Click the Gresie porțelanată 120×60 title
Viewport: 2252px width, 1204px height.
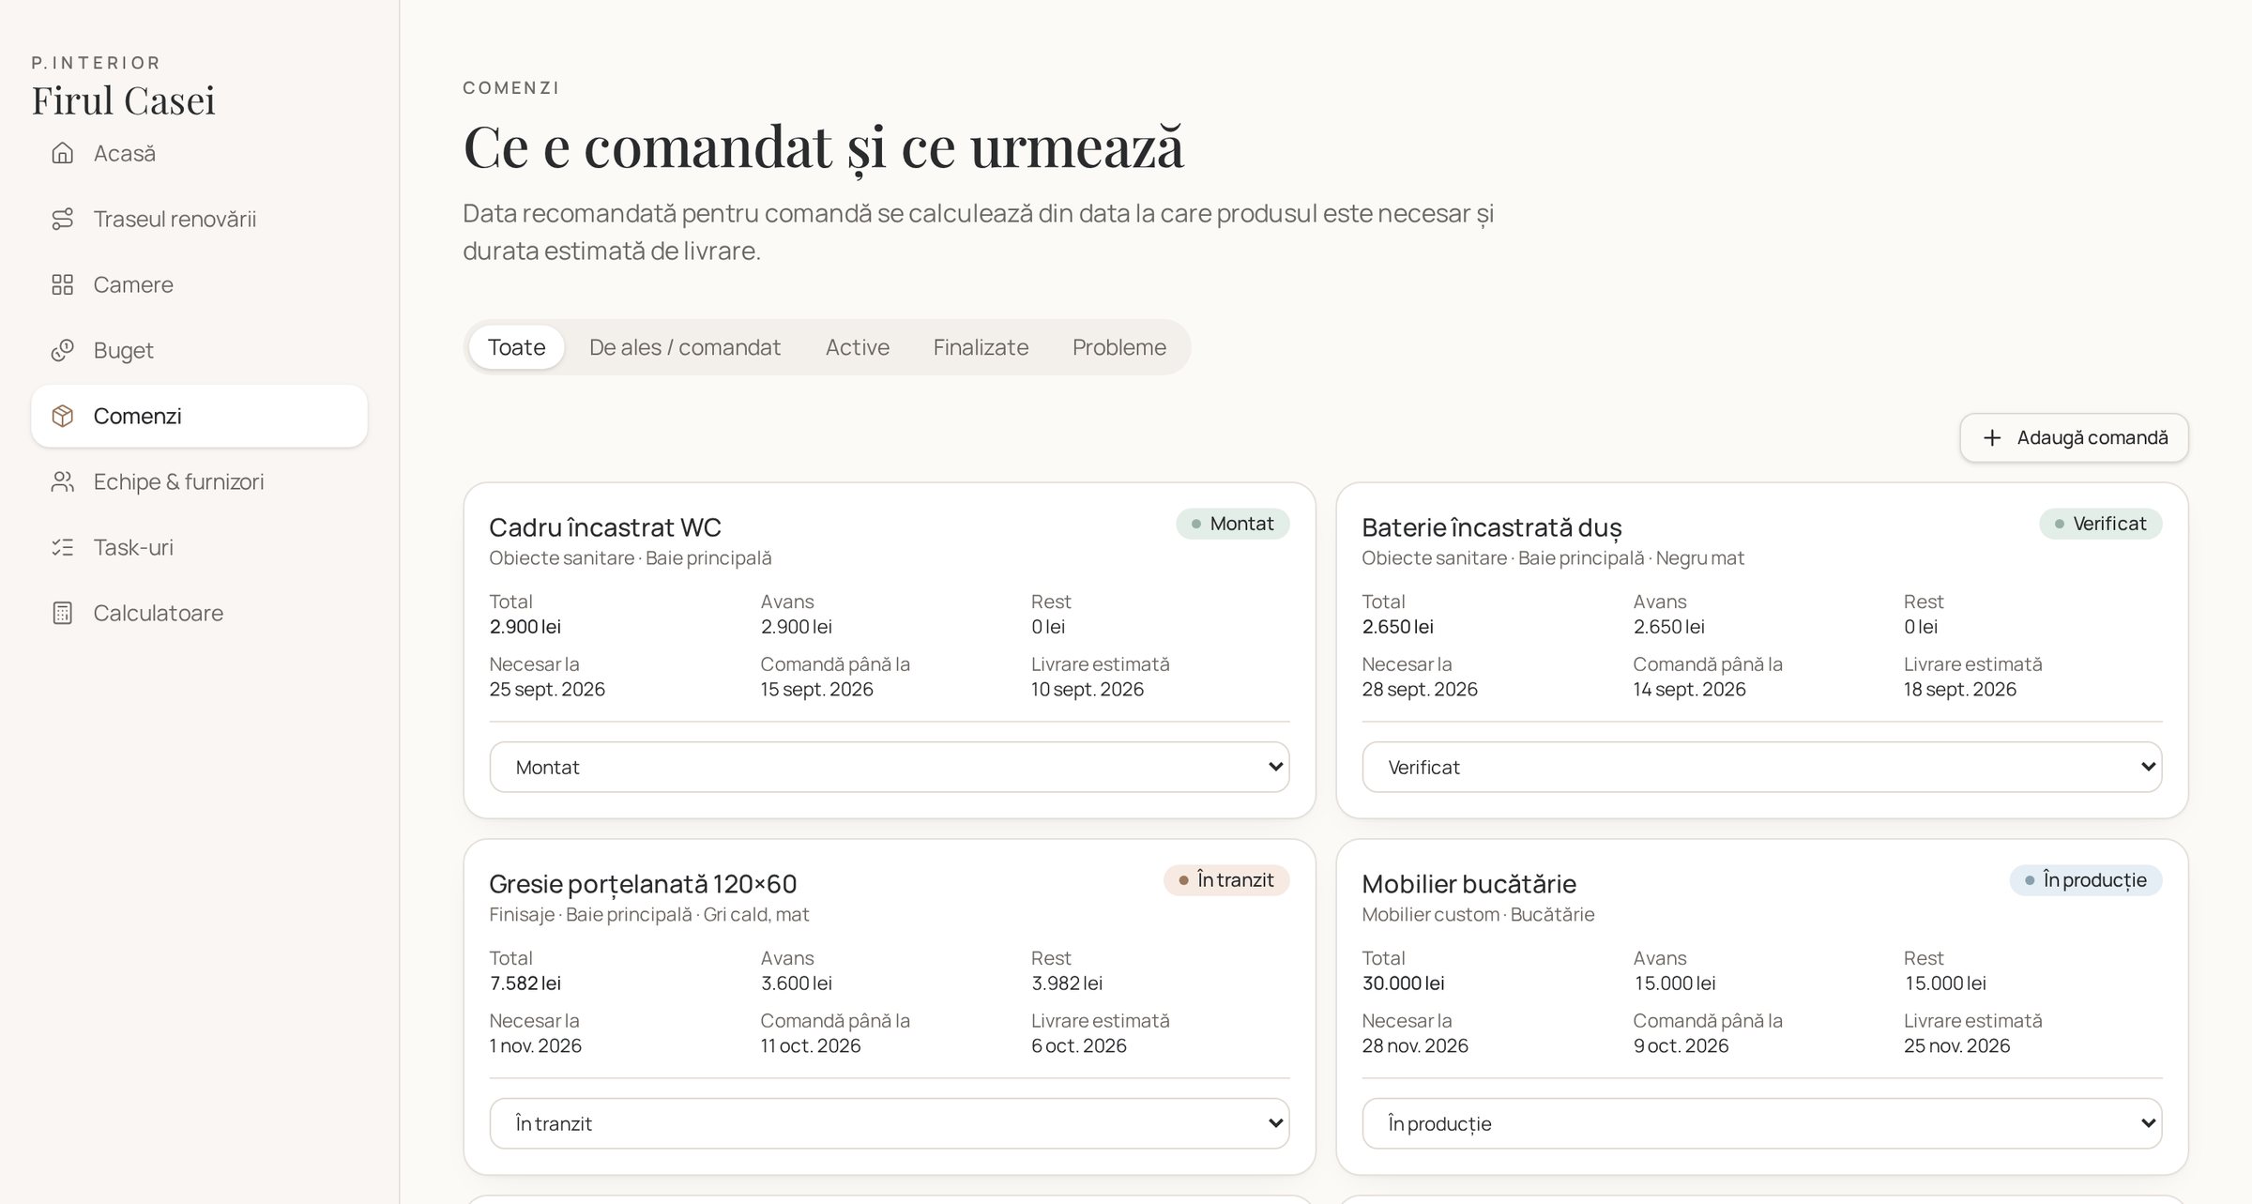(643, 884)
